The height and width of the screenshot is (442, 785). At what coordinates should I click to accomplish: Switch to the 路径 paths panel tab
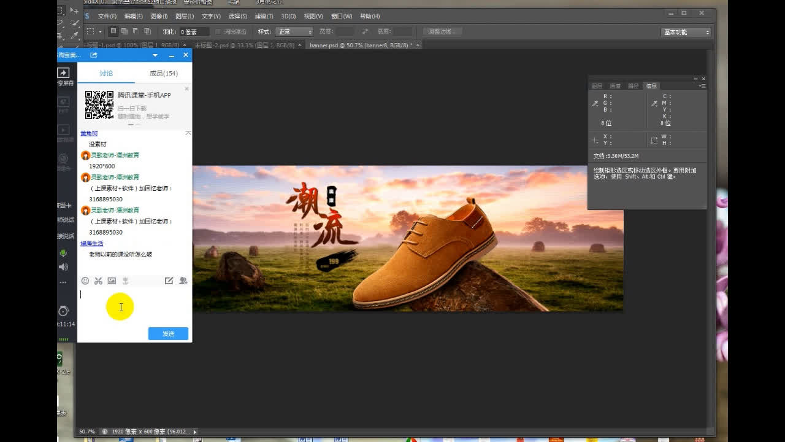pyautogui.click(x=633, y=86)
